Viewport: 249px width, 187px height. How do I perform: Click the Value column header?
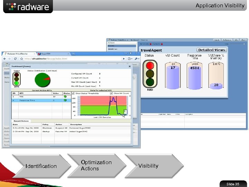pos(57,93)
